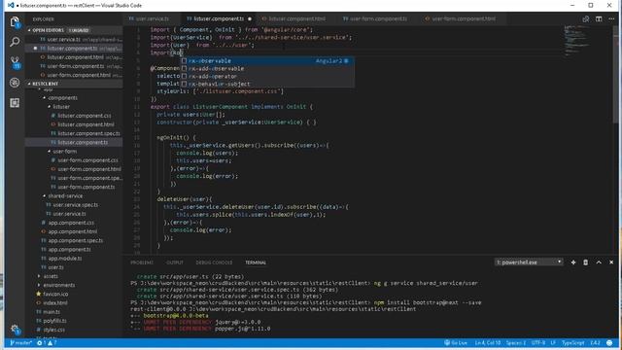Maximize the terminal panel with chevron-up icon

[x=599, y=262]
